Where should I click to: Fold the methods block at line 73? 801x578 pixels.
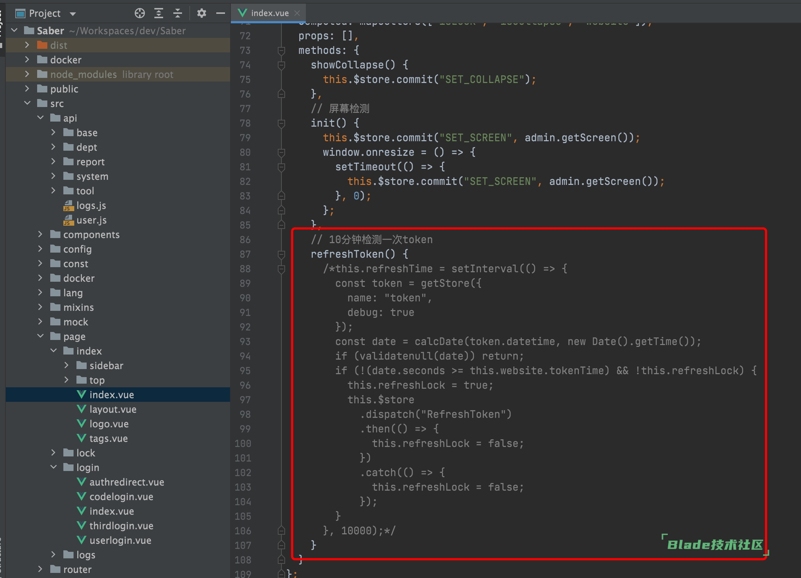281,51
